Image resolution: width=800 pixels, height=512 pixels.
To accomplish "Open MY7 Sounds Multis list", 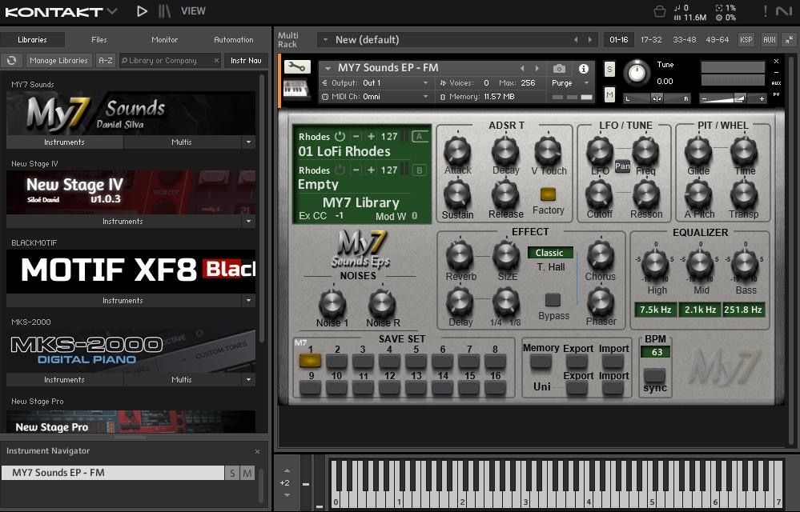I will [182, 142].
